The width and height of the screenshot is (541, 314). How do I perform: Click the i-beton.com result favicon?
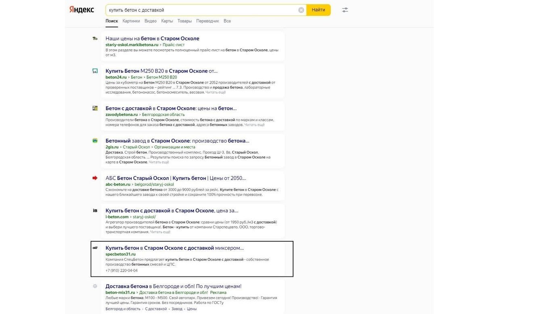click(x=95, y=211)
